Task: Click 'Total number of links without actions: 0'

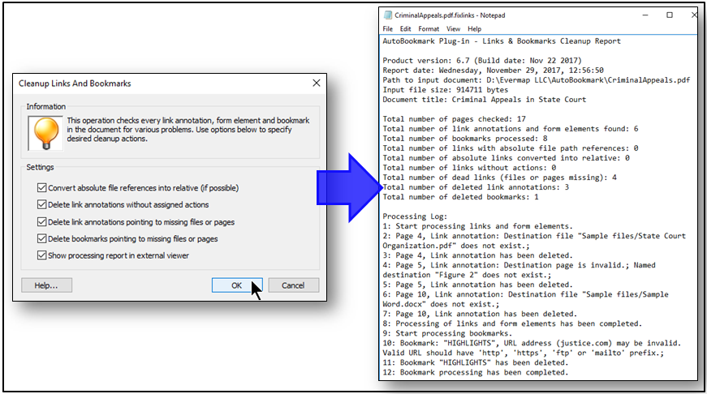Action: pos(469,168)
